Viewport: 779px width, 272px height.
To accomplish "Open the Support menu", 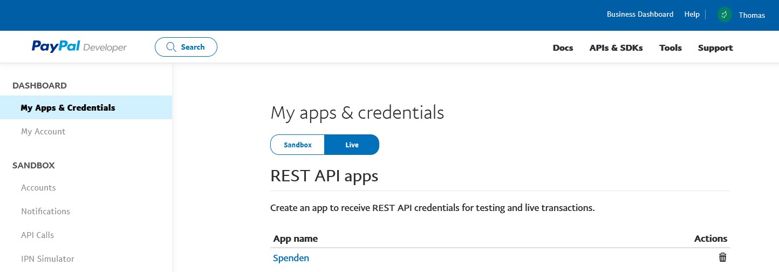I will [715, 47].
